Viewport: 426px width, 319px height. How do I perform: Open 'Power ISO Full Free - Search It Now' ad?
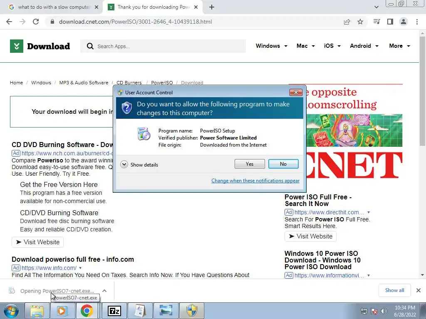(x=318, y=200)
